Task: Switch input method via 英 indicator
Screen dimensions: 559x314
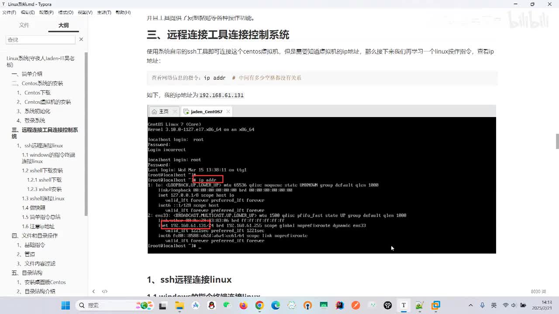Action: (493, 305)
